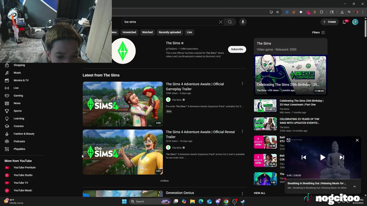The width and height of the screenshot is (367, 206).
Task: Click the miniplayer red progress bar
Action: [x=323, y=179]
